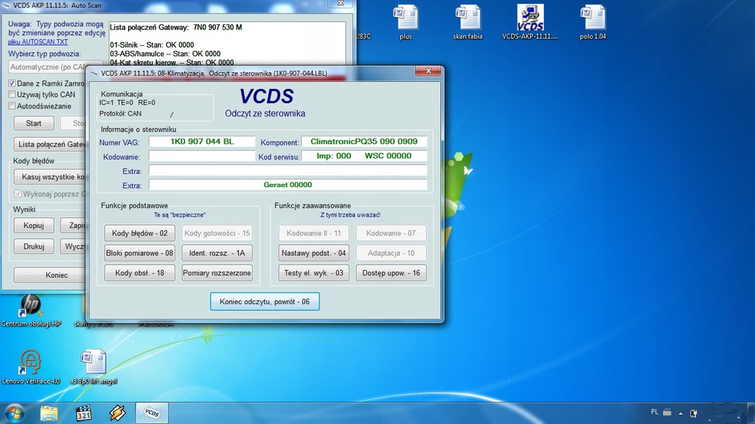
Task: Open the Windows Start menu
Action: [x=14, y=413]
